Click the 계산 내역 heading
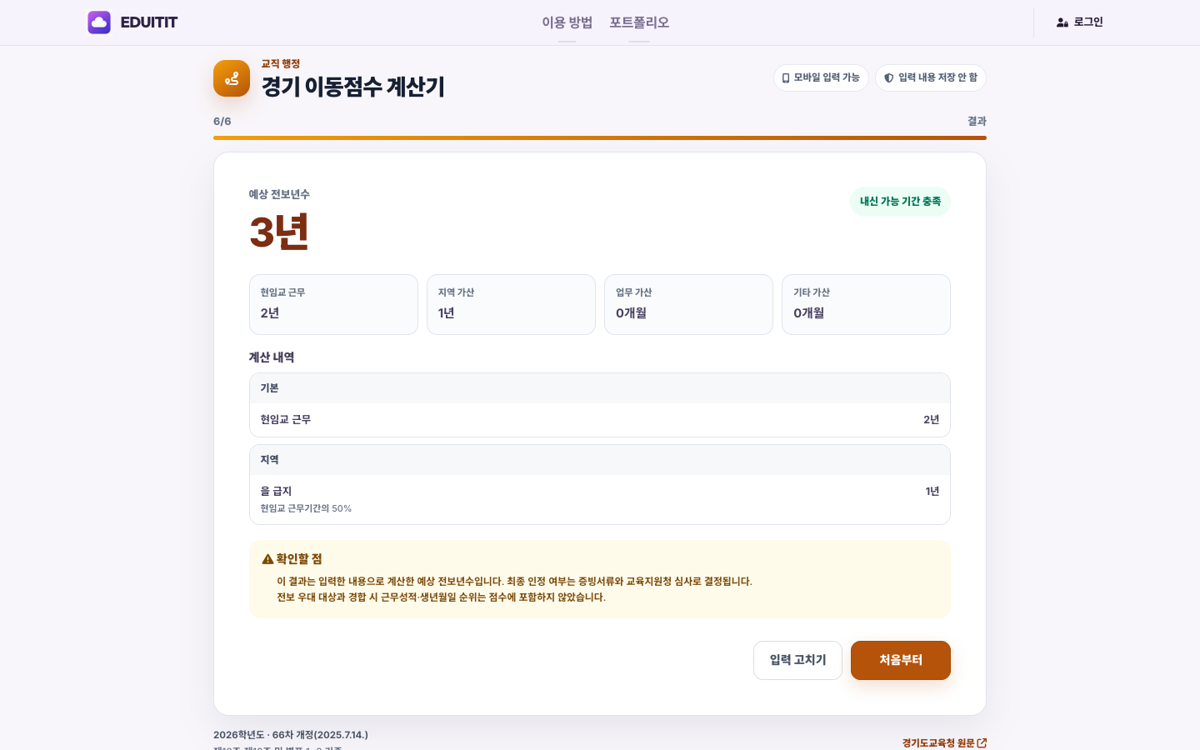1200x750 pixels. [272, 357]
